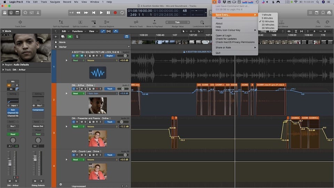The width and height of the screenshot is (334, 188).
Task: Toggle power on the ADR - Countr Lass track
Action: [73, 155]
